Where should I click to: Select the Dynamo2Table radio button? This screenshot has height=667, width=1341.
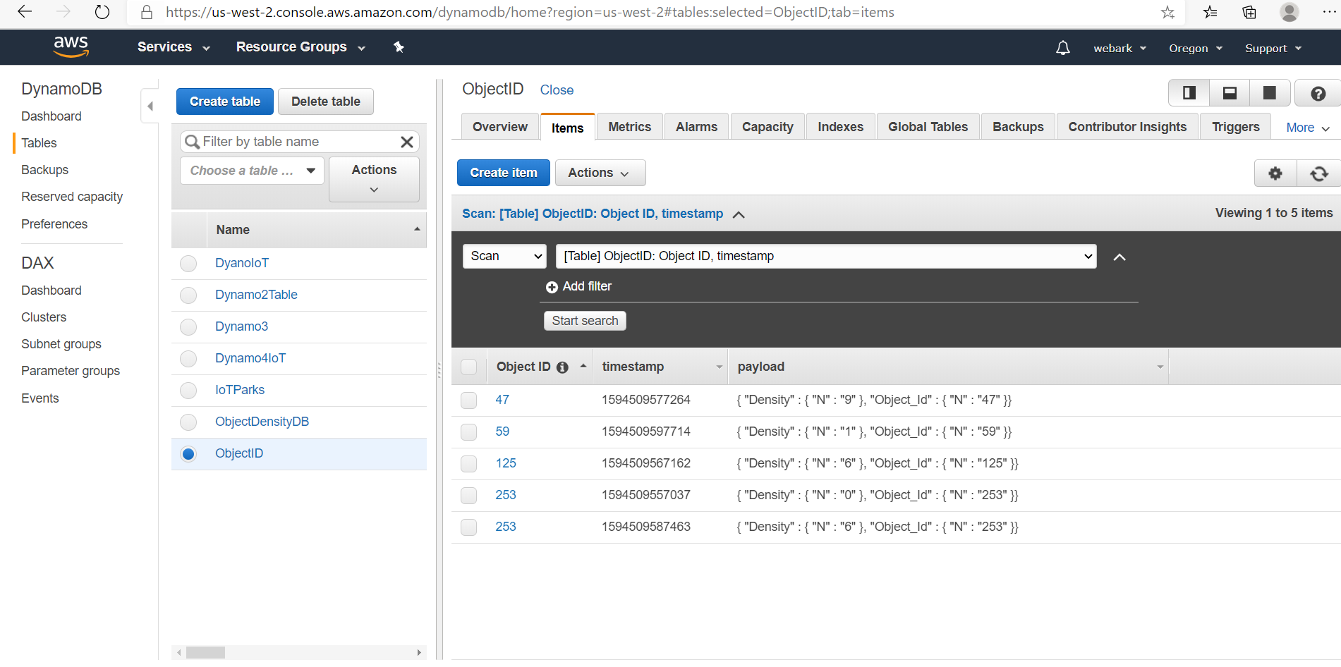point(188,295)
